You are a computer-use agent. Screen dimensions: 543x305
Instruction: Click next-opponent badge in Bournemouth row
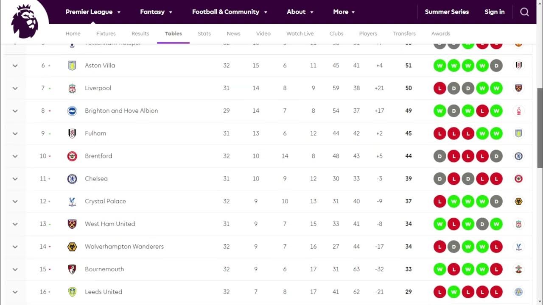[518, 269]
